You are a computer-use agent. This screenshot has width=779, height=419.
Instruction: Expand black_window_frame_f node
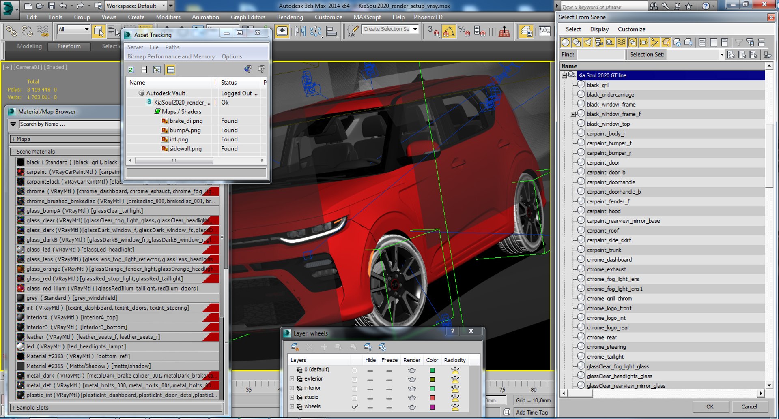coord(573,115)
